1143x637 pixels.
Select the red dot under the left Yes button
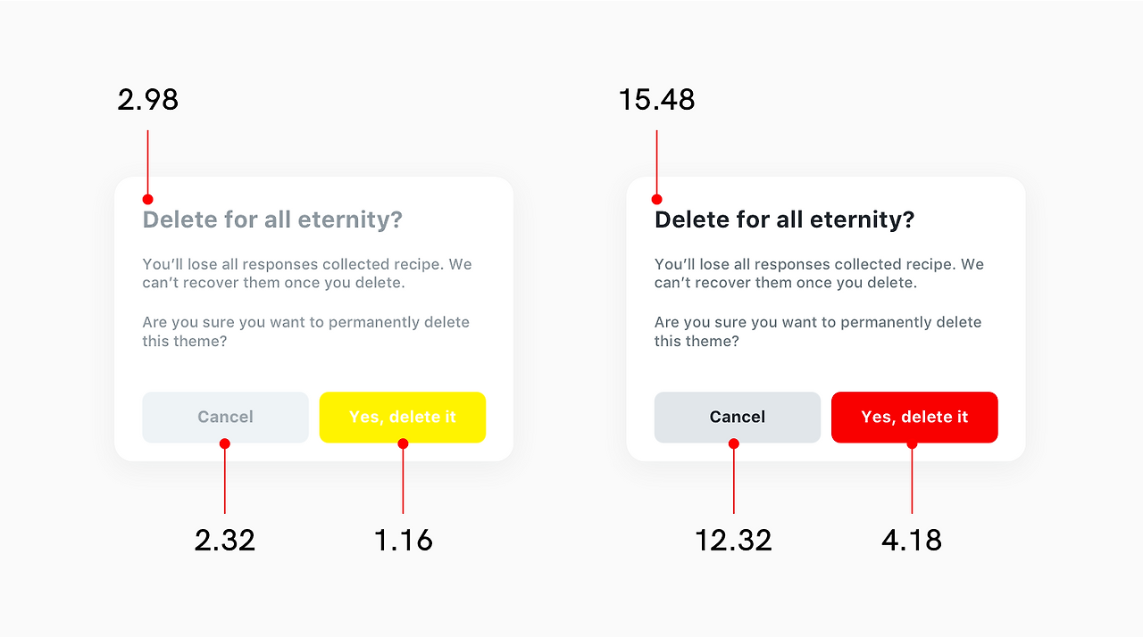(x=403, y=443)
